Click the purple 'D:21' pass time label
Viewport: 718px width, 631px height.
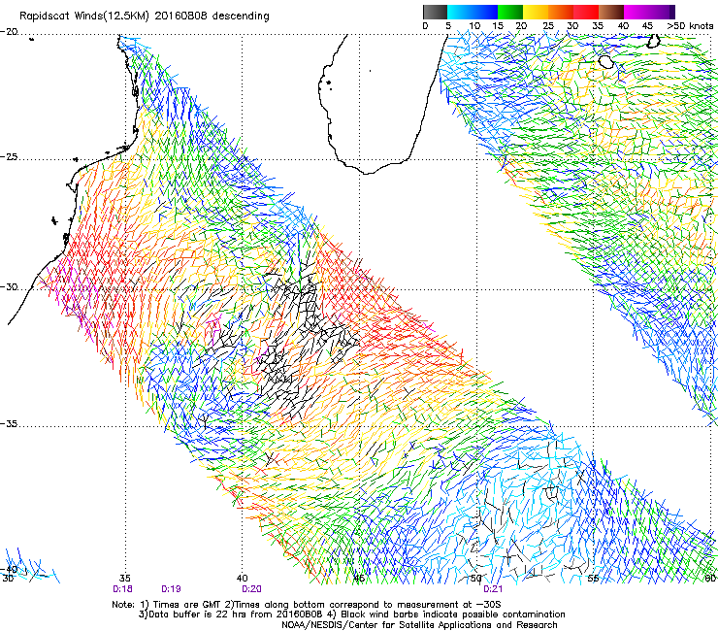click(493, 589)
